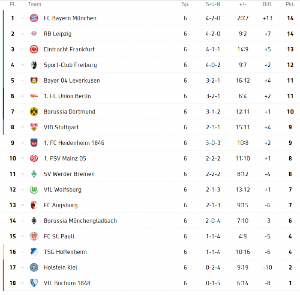Select the Eintracht Frankfurt eagle crest

tap(34, 49)
